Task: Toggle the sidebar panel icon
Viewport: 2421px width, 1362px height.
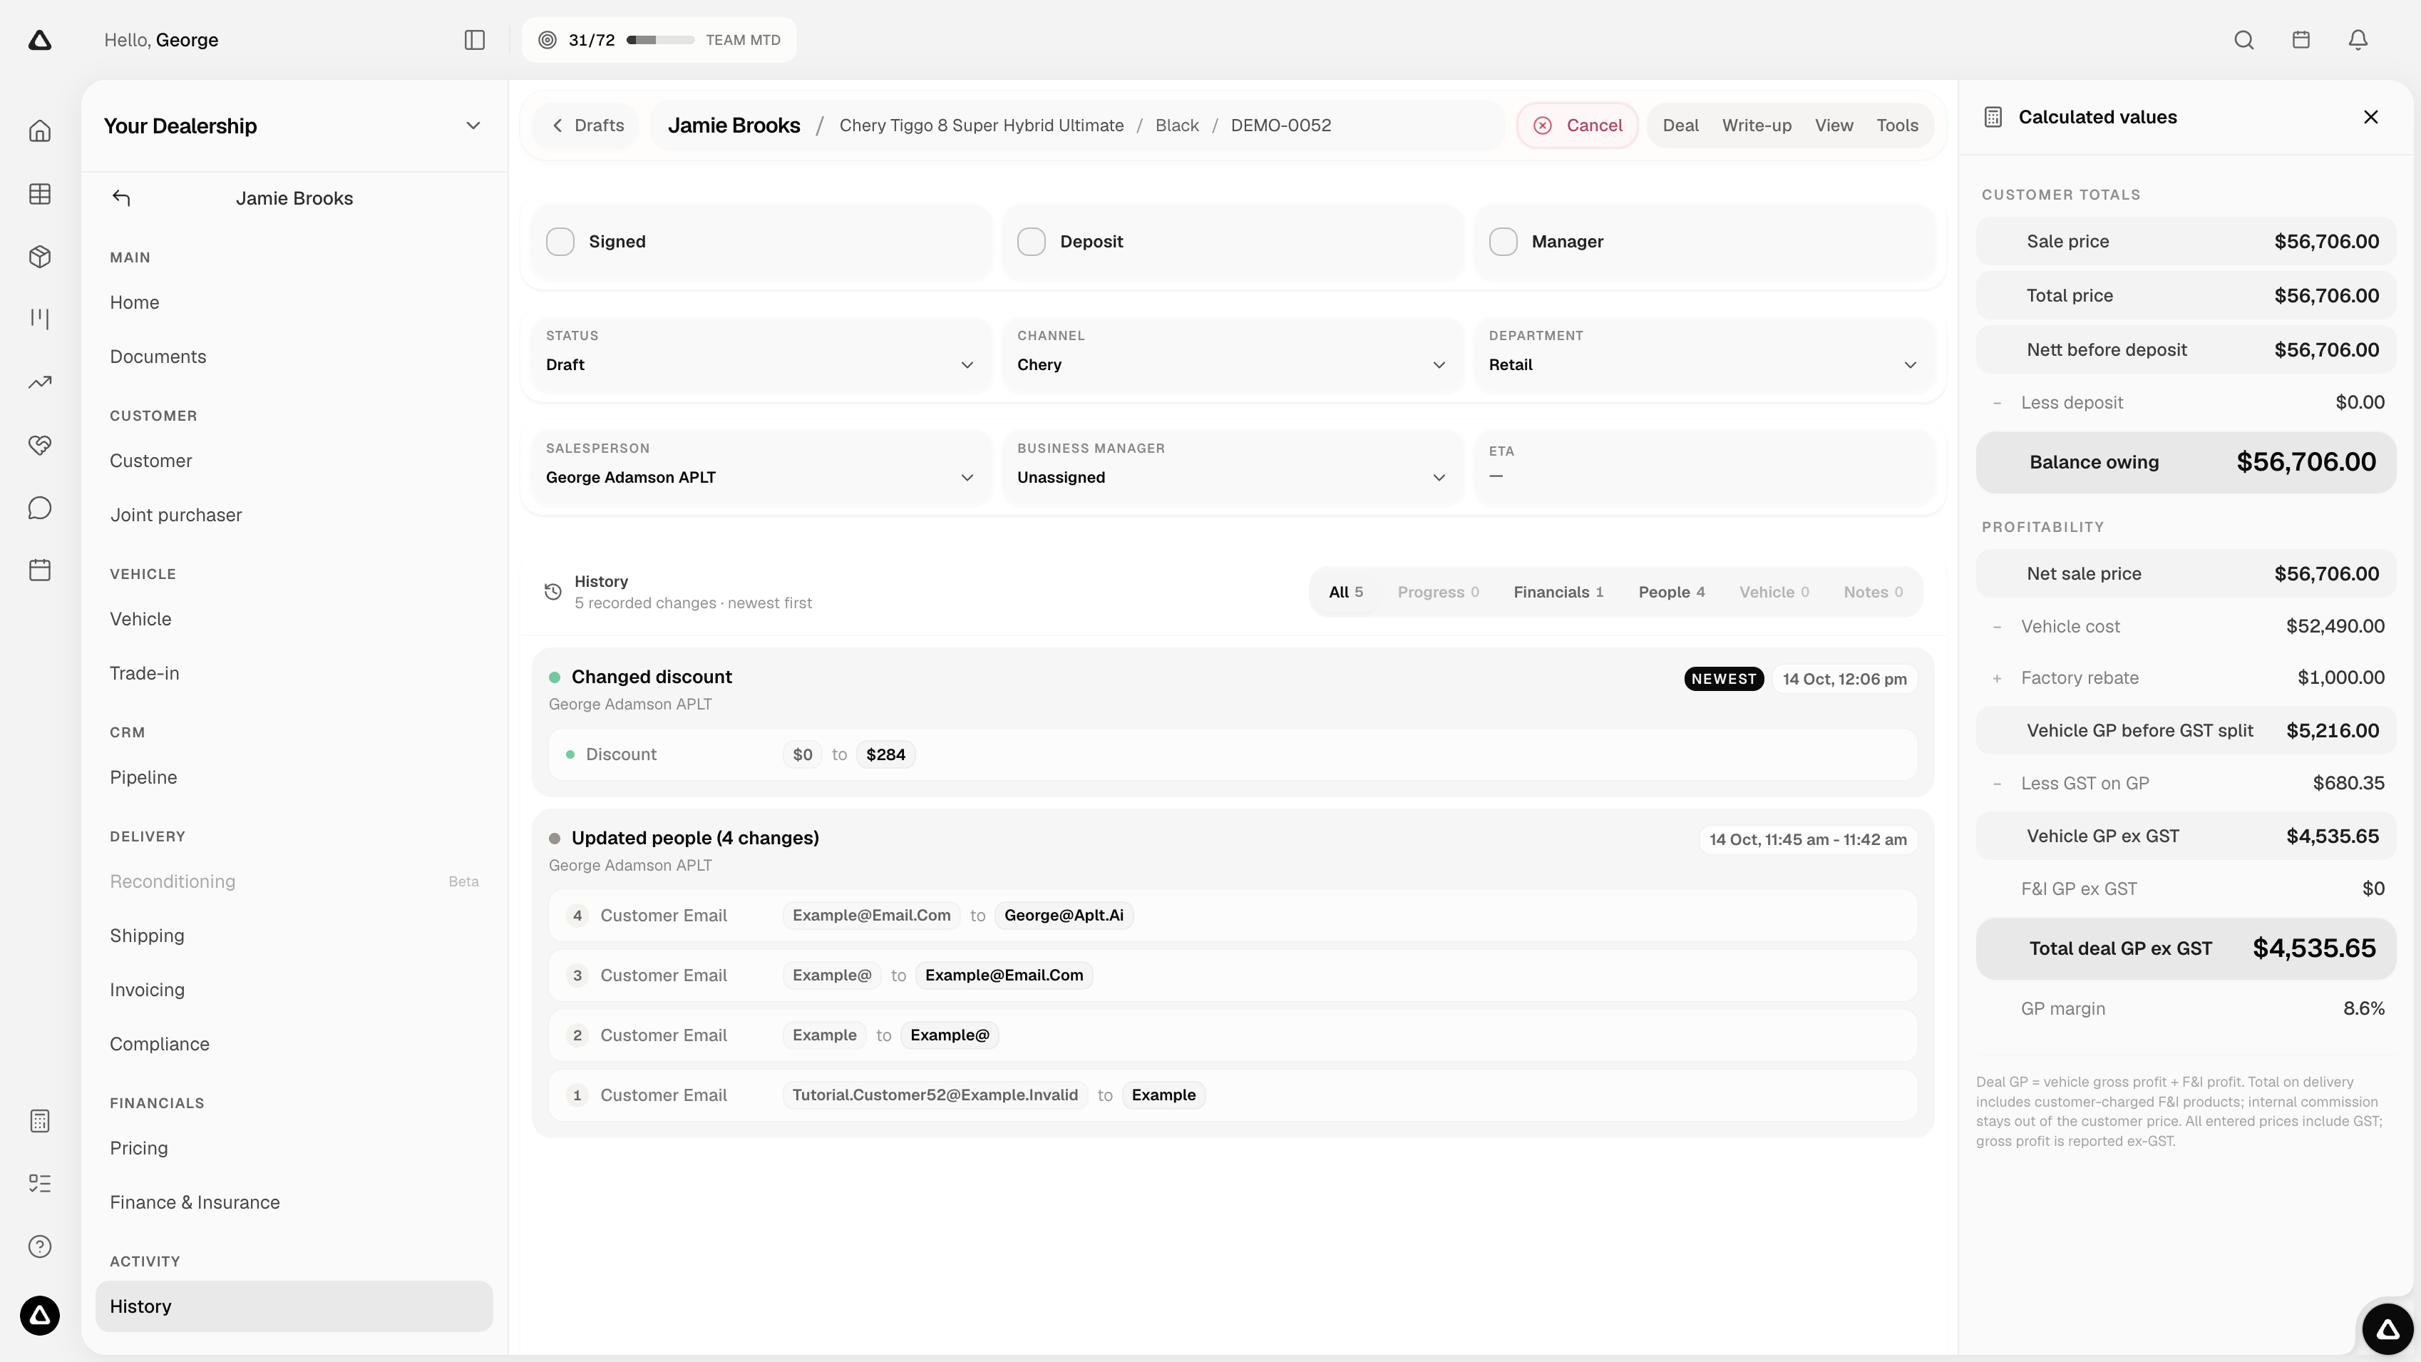Action: [475, 39]
